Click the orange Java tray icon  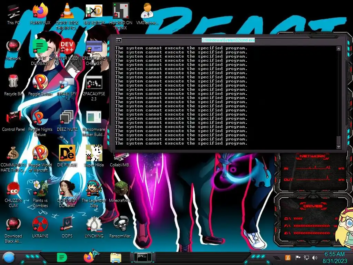tap(288, 257)
